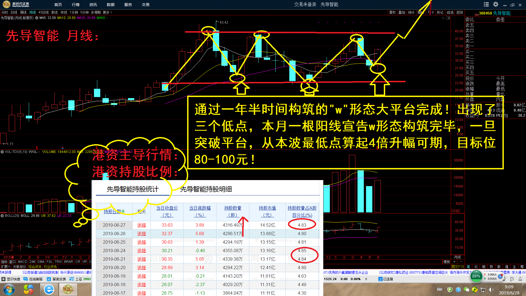
Task: Click the bell notification icon in status bar
Action: [520, 279]
